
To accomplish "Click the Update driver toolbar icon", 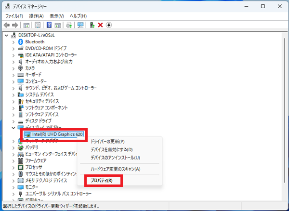I will pos(69,25).
